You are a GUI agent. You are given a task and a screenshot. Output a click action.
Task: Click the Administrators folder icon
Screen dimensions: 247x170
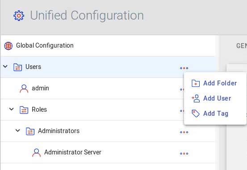30,131
